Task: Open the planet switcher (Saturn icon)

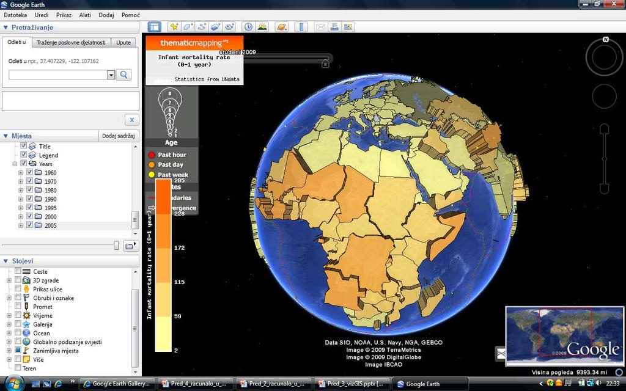Action: (x=281, y=27)
